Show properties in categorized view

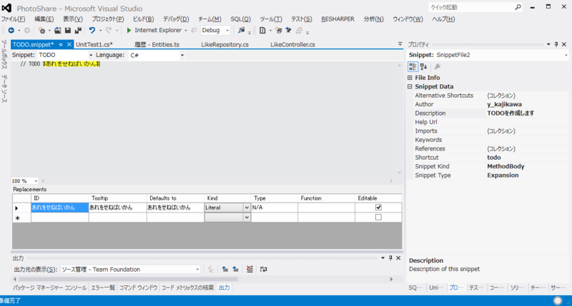point(413,66)
